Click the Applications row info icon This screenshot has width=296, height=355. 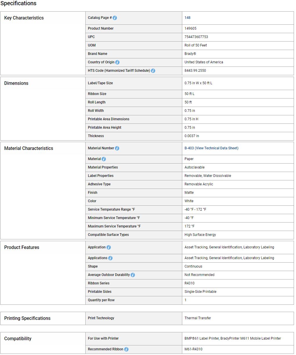[x=110, y=258]
